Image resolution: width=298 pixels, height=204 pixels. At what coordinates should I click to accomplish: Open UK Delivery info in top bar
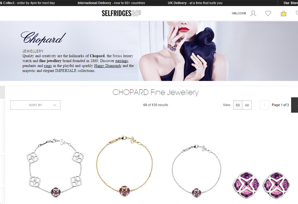click(195, 3)
